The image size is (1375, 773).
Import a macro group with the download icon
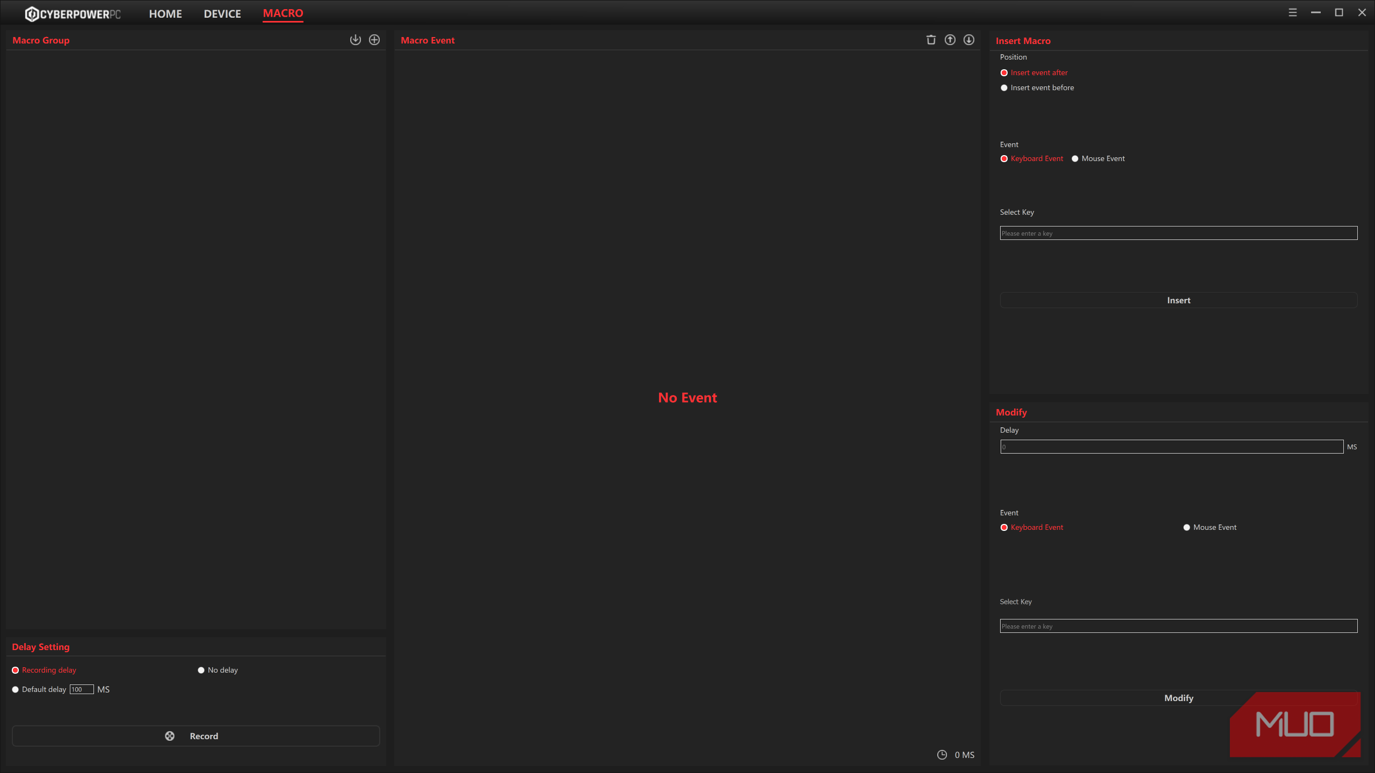tap(355, 40)
